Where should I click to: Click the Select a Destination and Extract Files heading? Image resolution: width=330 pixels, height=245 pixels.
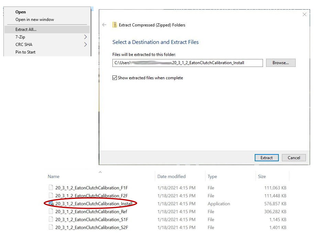point(155,42)
